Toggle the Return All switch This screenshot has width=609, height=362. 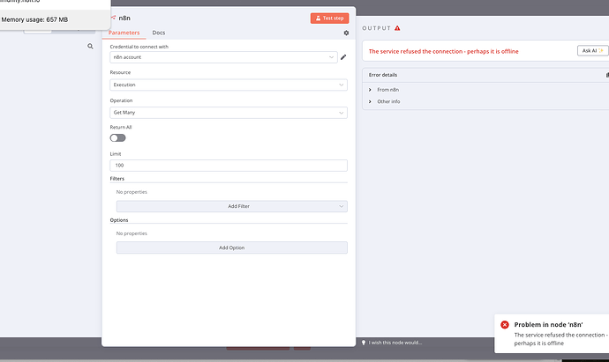coord(117,138)
